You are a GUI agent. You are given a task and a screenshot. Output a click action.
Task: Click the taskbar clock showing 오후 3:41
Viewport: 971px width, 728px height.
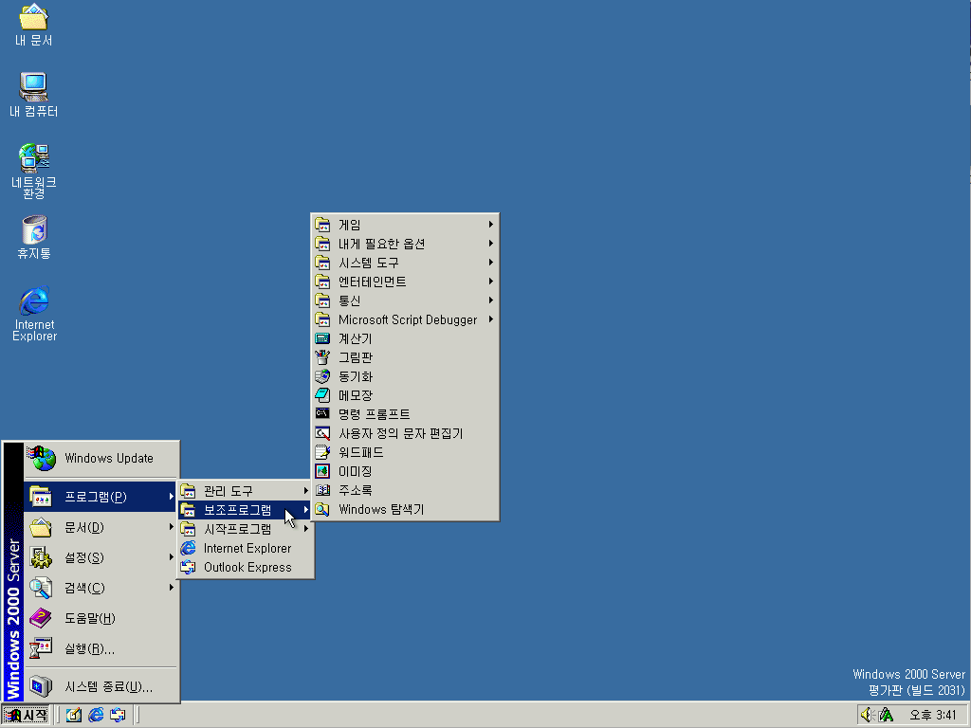(x=933, y=715)
